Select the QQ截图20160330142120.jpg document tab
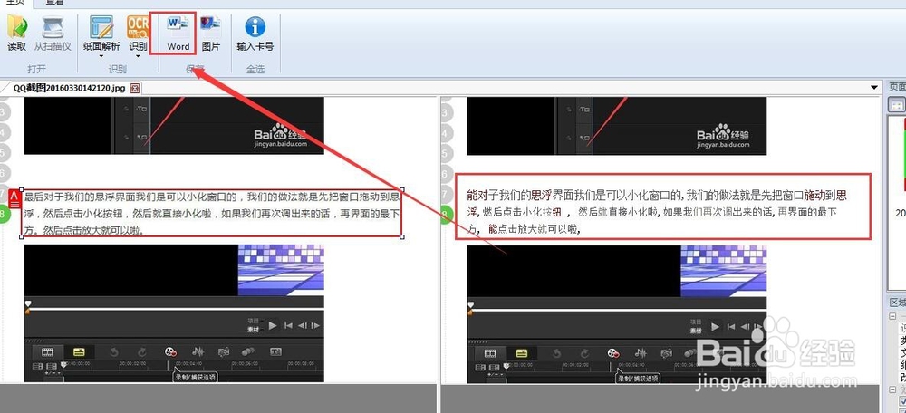The height and width of the screenshot is (413, 906). coord(70,89)
